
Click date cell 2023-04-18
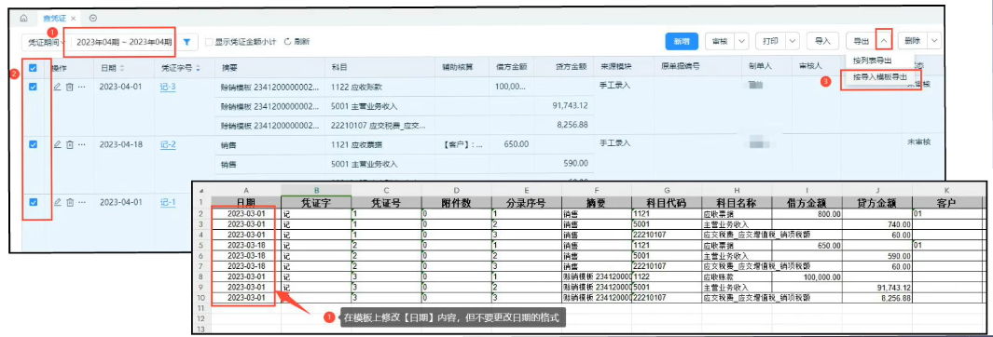pyautogui.click(x=121, y=145)
